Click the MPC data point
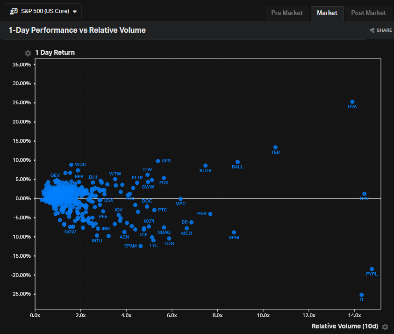The image size is (394, 334). [180, 199]
